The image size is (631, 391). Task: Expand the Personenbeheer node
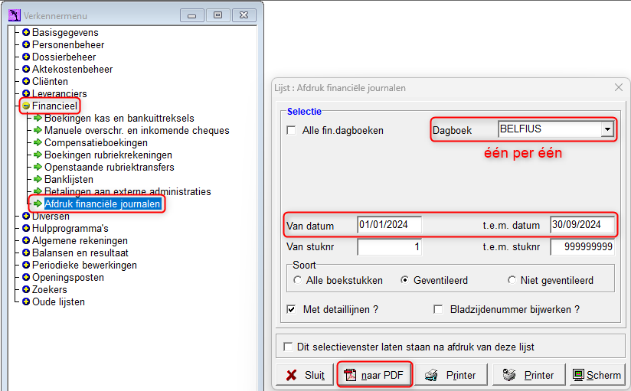pos(26,44)
